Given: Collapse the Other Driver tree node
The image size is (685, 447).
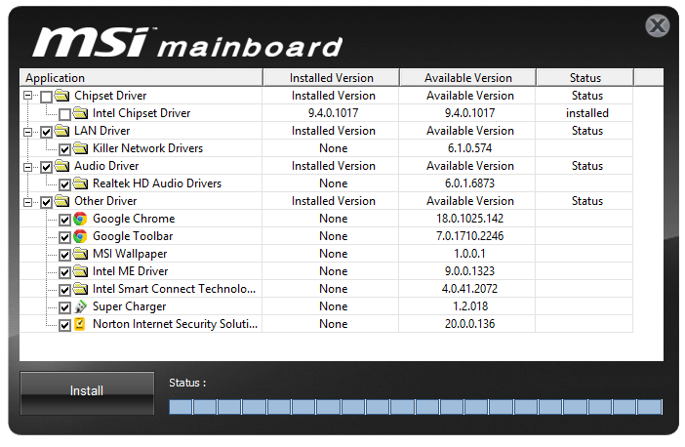Looking at the screenshot, I should pyautogui.click(x=28, y=202).
